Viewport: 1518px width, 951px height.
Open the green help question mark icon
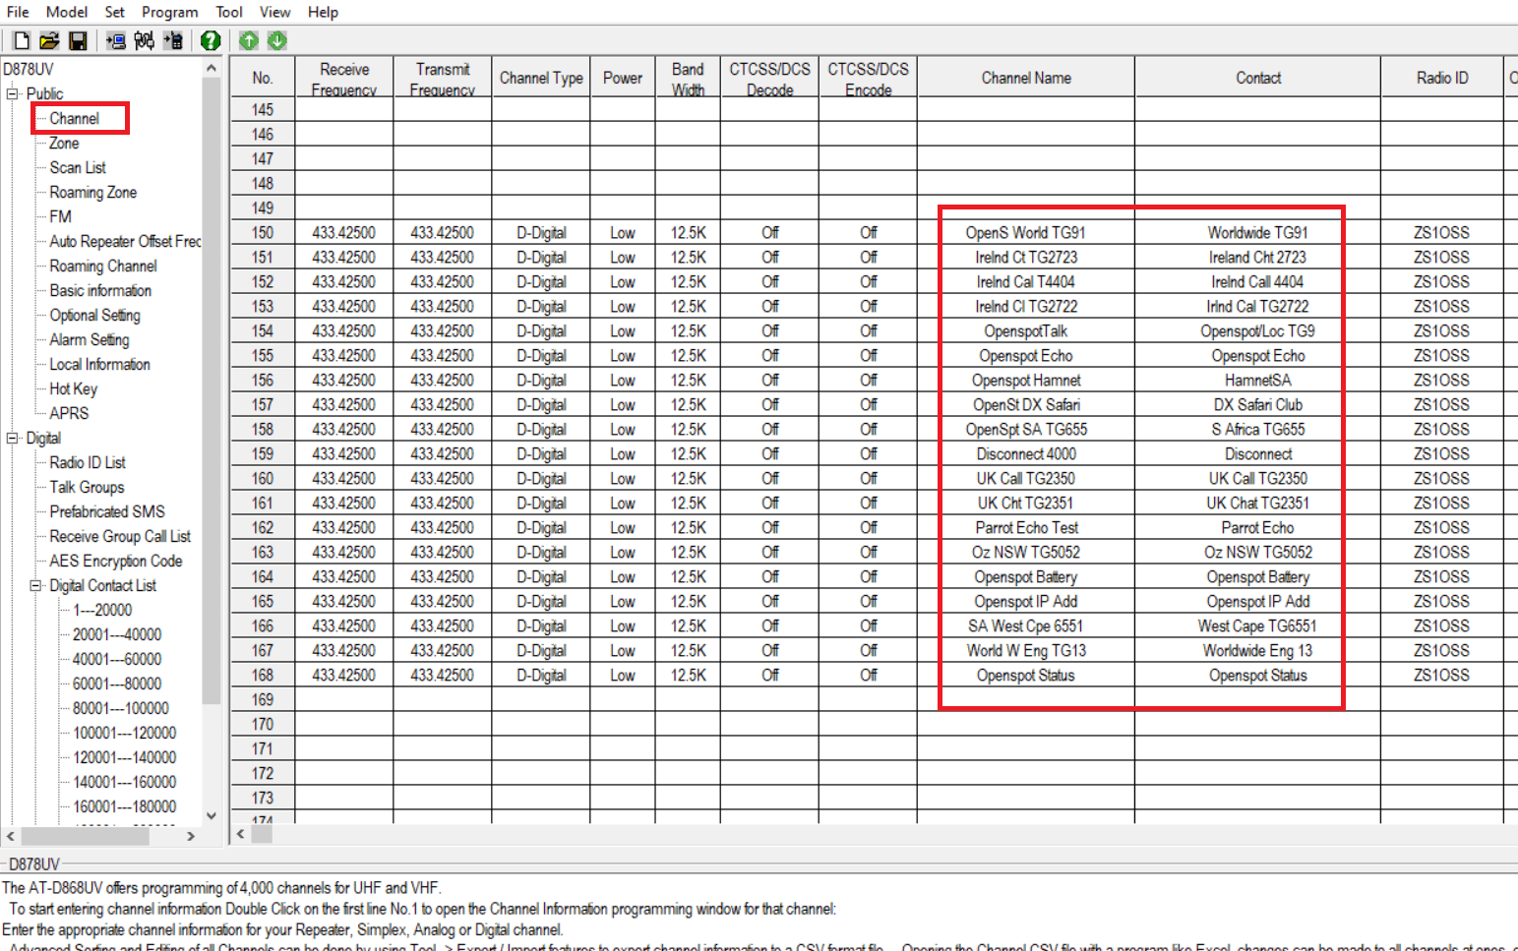tap(210, 40)
